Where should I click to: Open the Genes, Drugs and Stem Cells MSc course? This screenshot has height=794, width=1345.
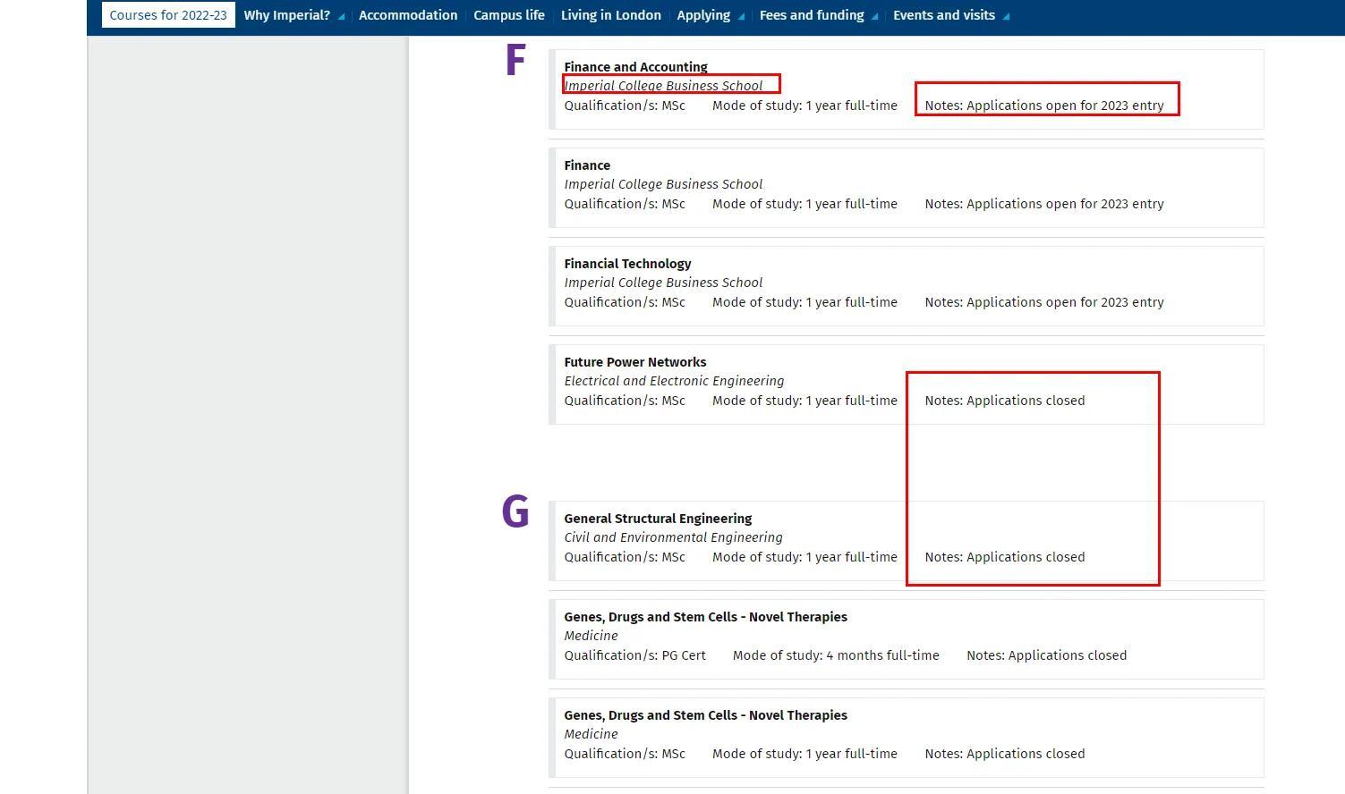click(705, 715)
